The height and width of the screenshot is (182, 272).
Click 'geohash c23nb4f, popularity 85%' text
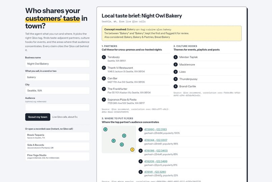(x=161, y=154)
